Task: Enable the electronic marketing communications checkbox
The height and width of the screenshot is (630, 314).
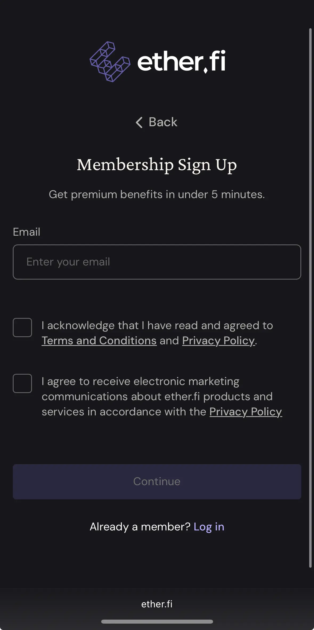Action: (x=22, y=383)
